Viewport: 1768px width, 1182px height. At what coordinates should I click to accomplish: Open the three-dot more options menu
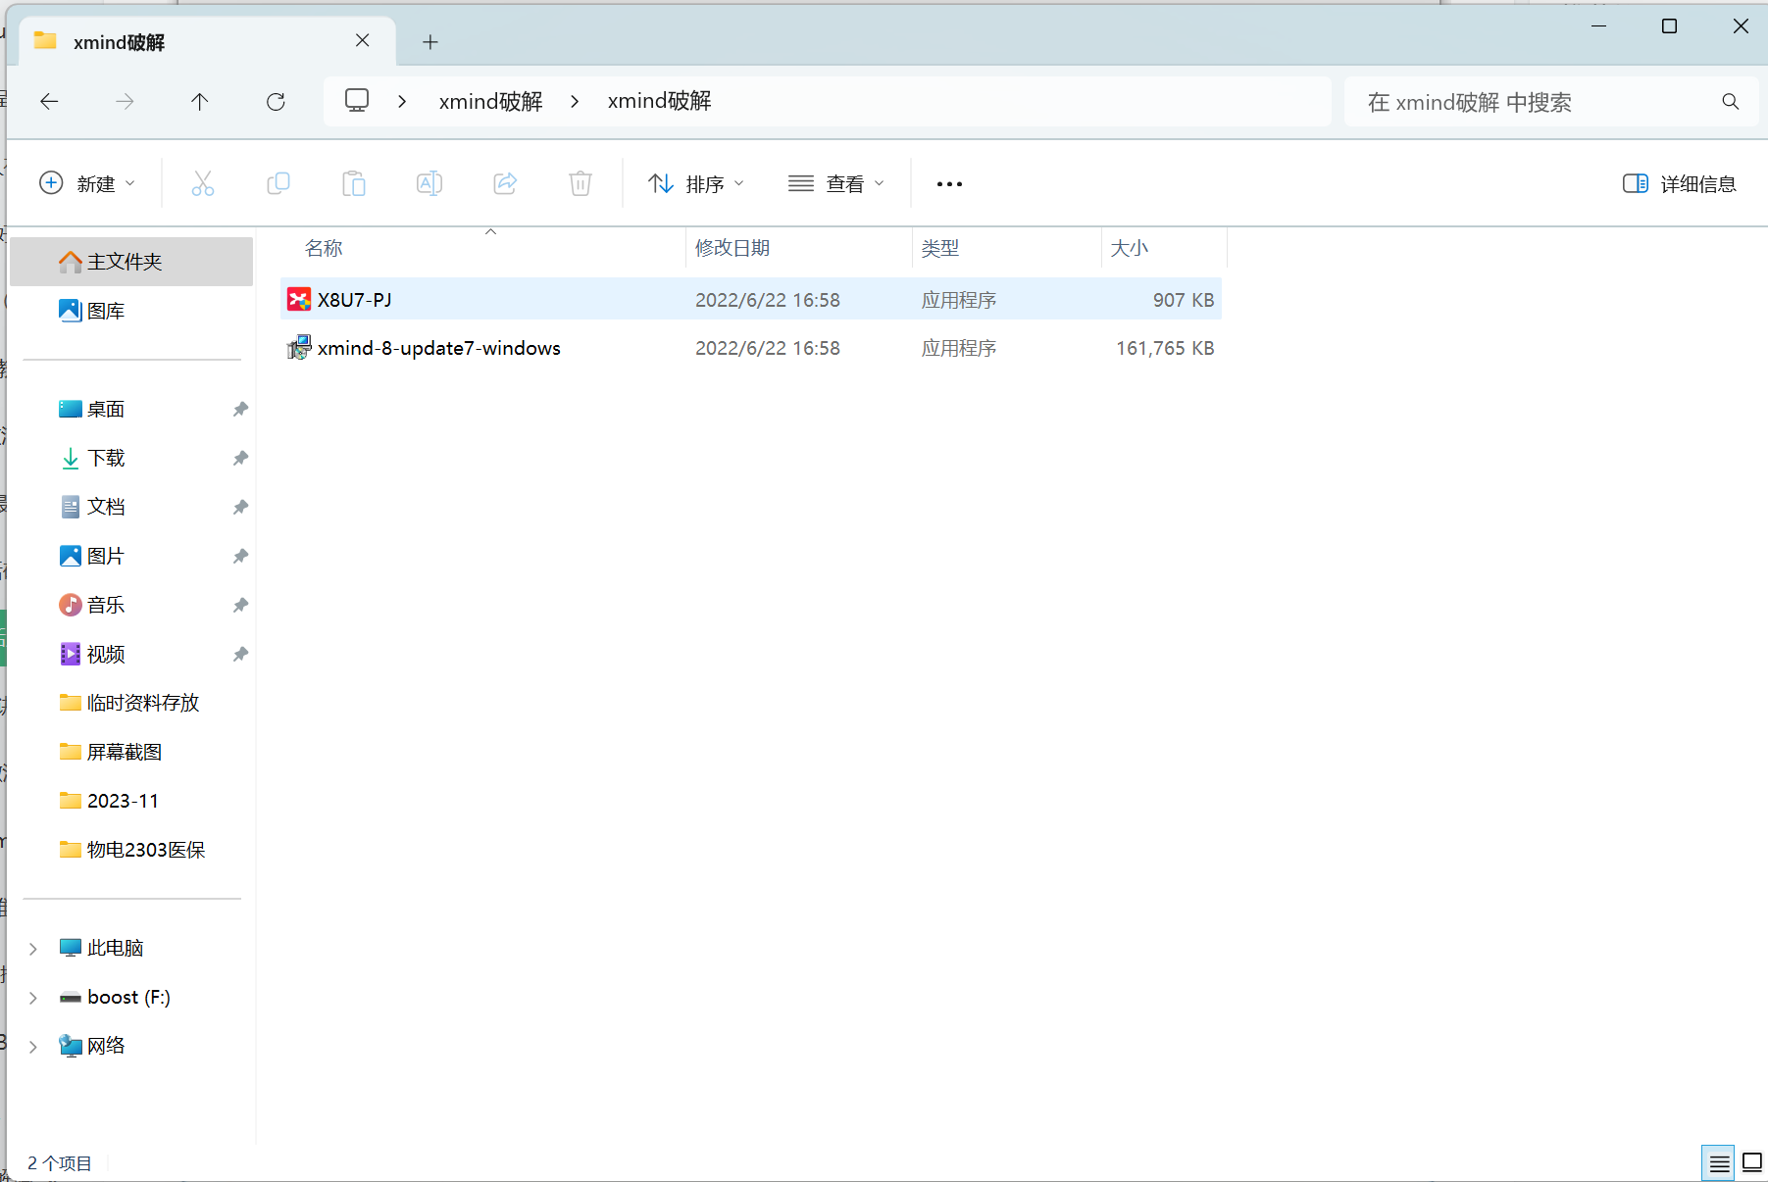(949, 184)
